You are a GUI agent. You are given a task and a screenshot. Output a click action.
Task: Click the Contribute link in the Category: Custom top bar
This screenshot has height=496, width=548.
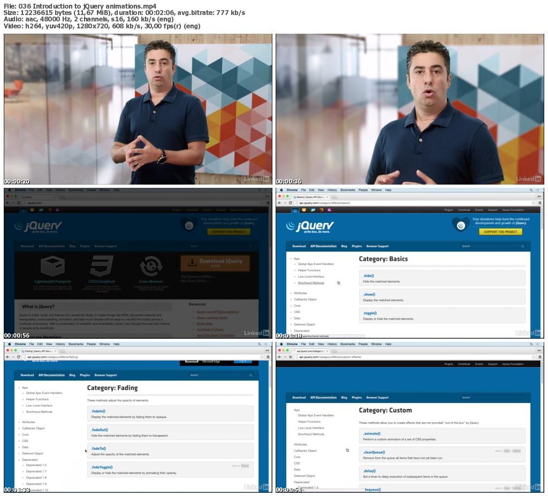tap(464, 364)
